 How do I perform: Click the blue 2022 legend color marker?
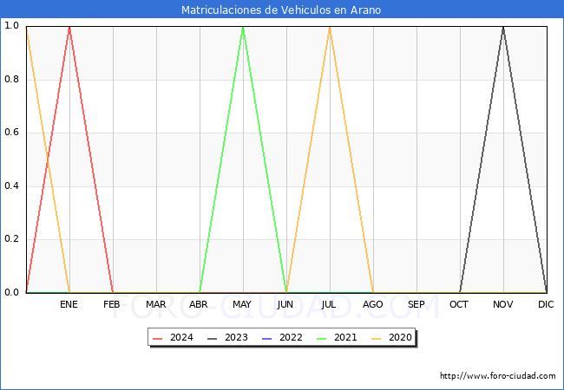coord(267,339)
